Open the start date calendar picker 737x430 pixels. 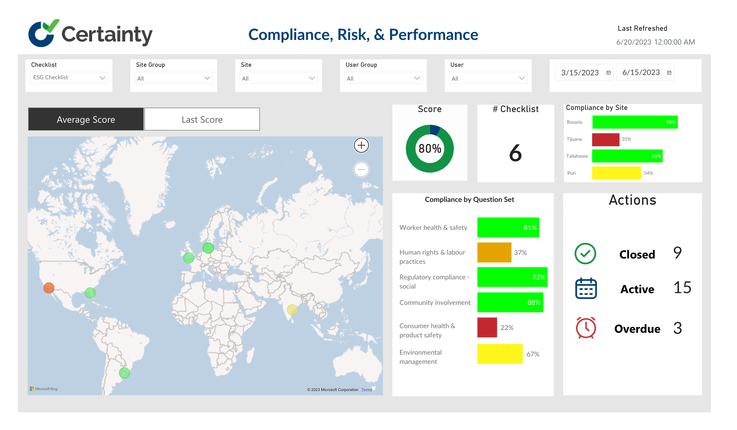[608, 72]
